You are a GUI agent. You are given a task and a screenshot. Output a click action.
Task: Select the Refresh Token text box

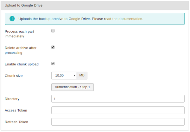[x=118, y=122]
